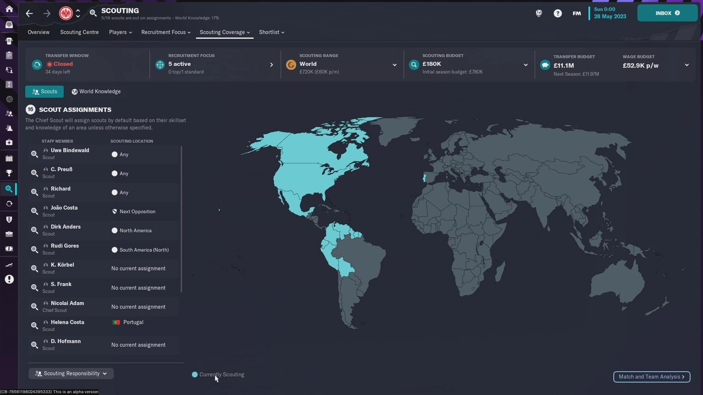Expand the Shortlist menu dropdown

point(272,32)
